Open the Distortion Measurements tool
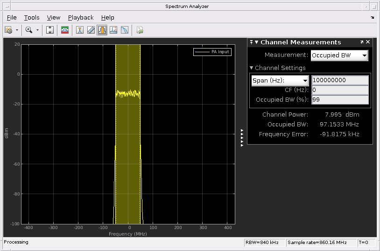380x251 pixels. [113, 30]
